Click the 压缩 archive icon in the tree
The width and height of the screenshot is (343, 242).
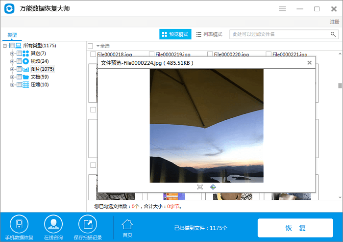pos(25,84)
